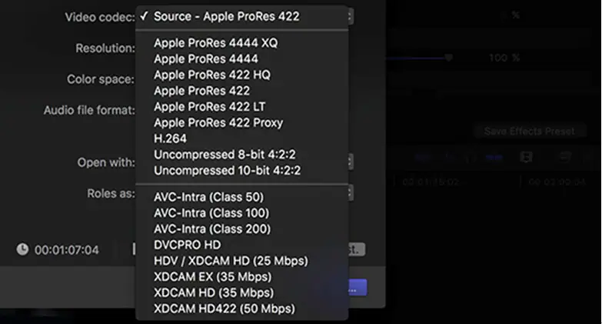
Task: Select the H.264 codec option
Action: click(170, 139)
